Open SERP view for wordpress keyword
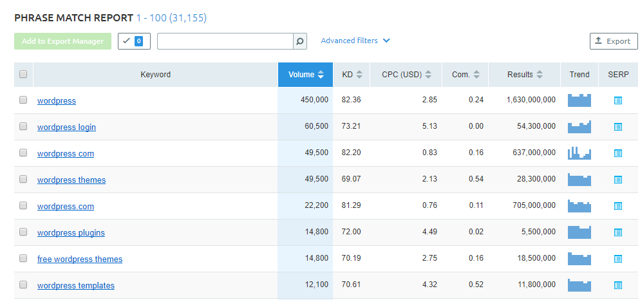Screen dimensions: 640x300 coord(618,100)
